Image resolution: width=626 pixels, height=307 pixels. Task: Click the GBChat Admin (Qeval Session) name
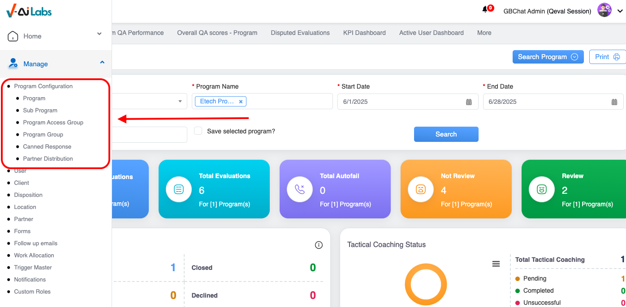point(547,11)
